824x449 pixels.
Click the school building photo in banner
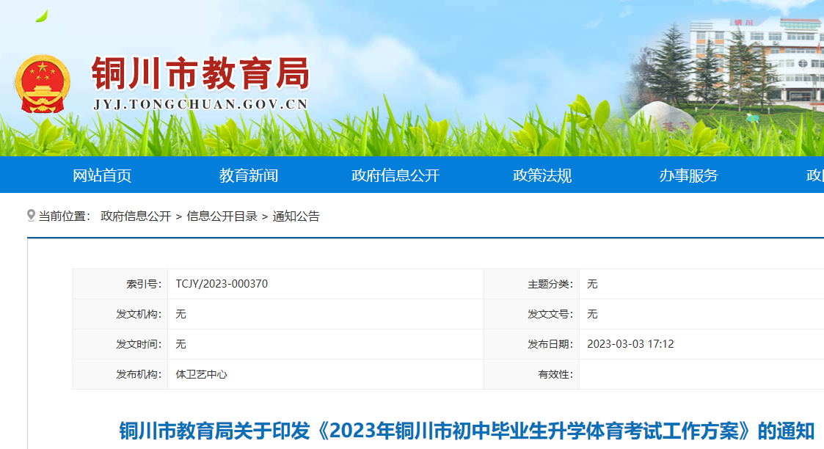click(756, 59)
